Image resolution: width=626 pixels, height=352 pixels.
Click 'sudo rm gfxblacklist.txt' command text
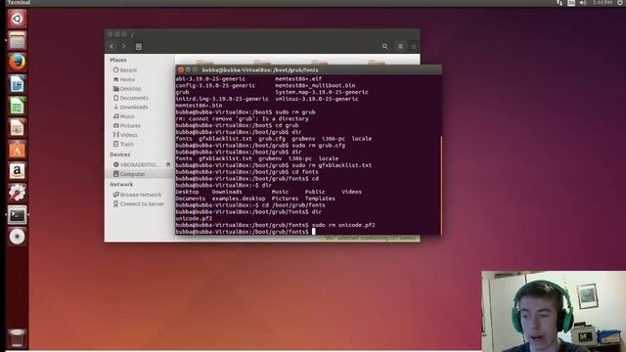pos(332,165)
